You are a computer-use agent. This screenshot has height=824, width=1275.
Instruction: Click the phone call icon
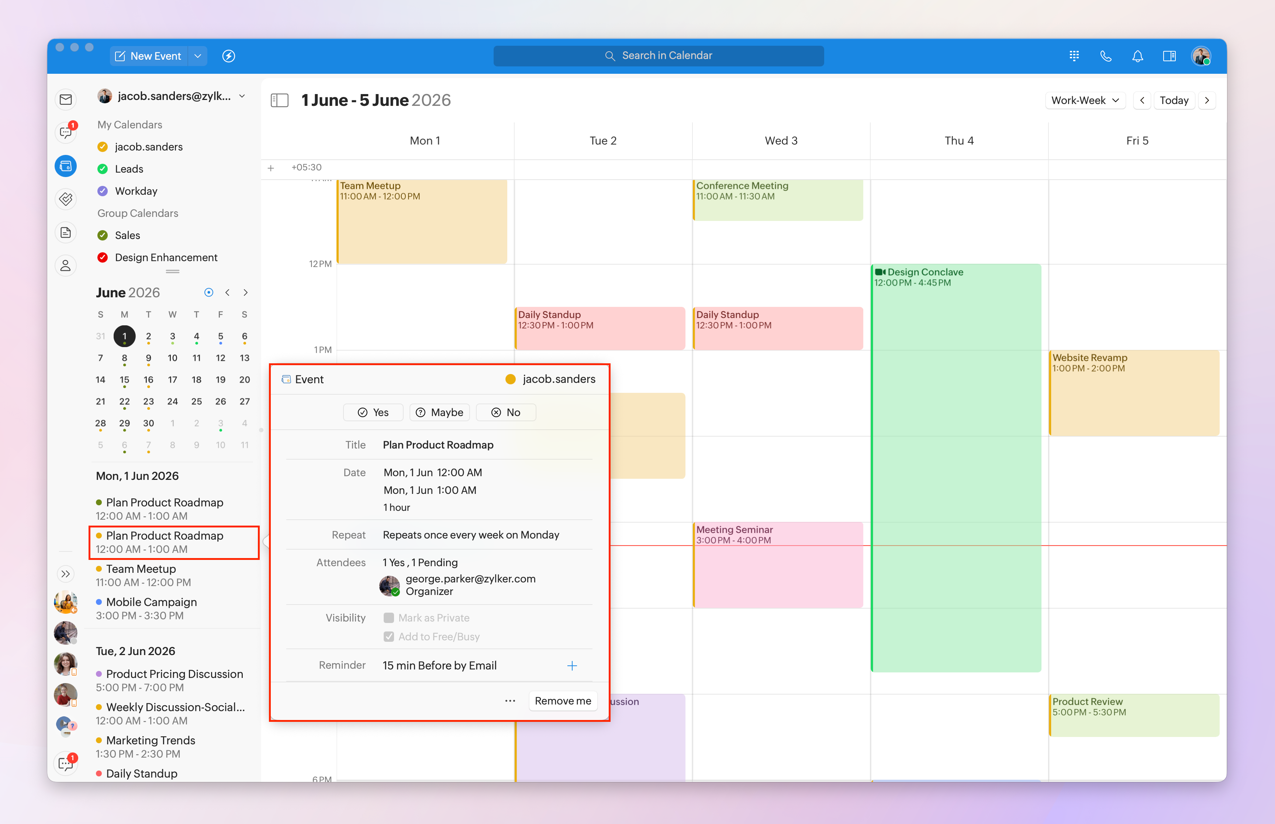point(1105,56)
